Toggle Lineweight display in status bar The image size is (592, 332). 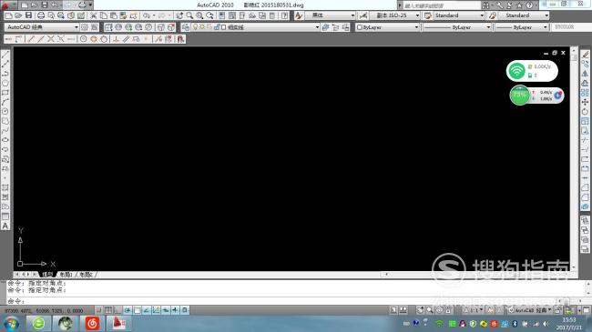(175, 310)
